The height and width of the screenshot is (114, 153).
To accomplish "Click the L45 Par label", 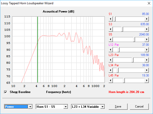I will click(x=114, y=75).
